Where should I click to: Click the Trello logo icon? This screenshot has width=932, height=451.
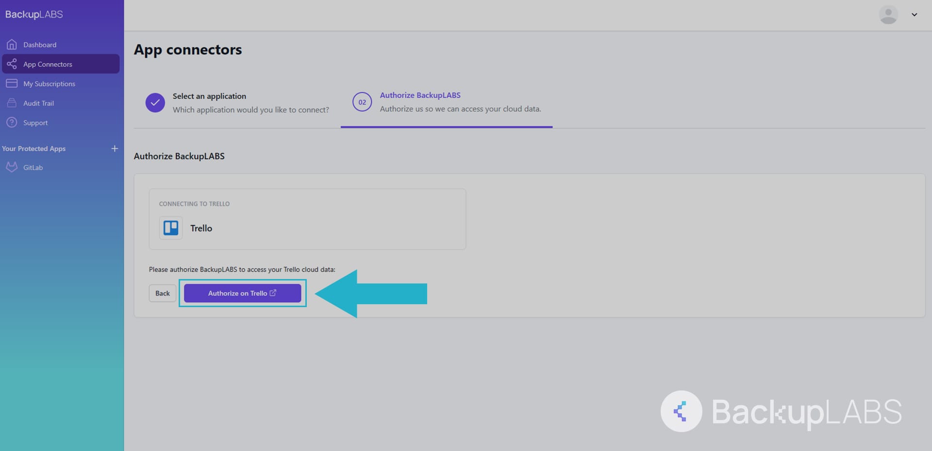point(171,228)
